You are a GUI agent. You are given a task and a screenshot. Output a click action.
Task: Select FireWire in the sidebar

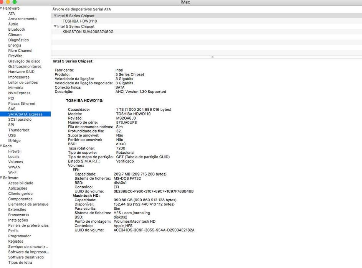[15, 56]
